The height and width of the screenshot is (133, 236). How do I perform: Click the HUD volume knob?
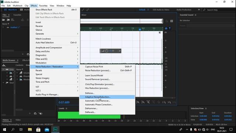[107, 51]
